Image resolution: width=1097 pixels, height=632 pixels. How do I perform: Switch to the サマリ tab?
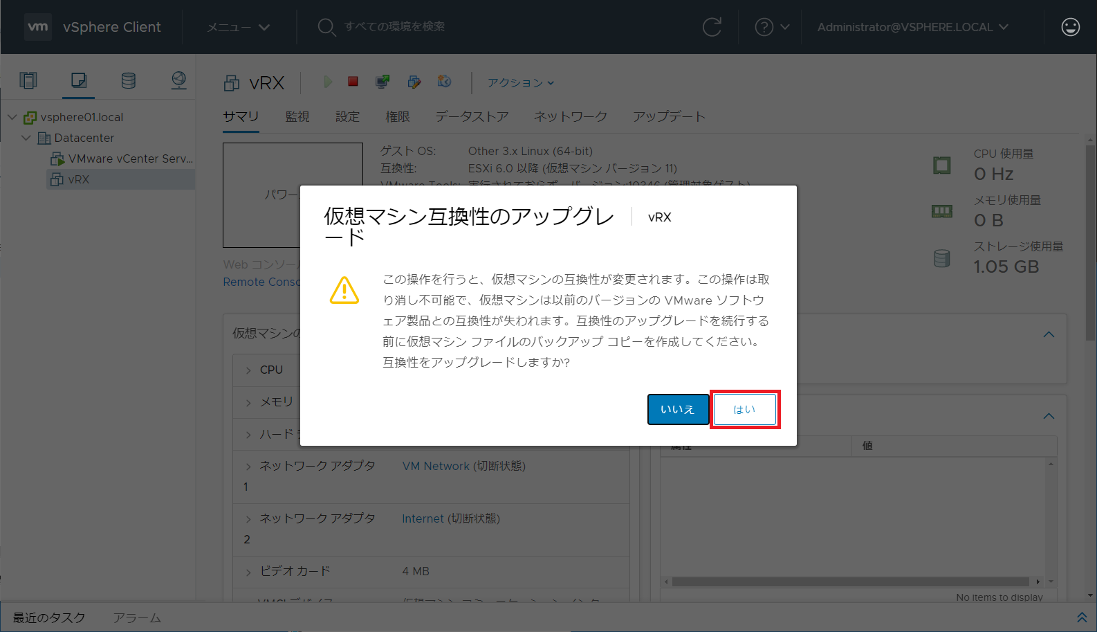(x=241, y=116)
